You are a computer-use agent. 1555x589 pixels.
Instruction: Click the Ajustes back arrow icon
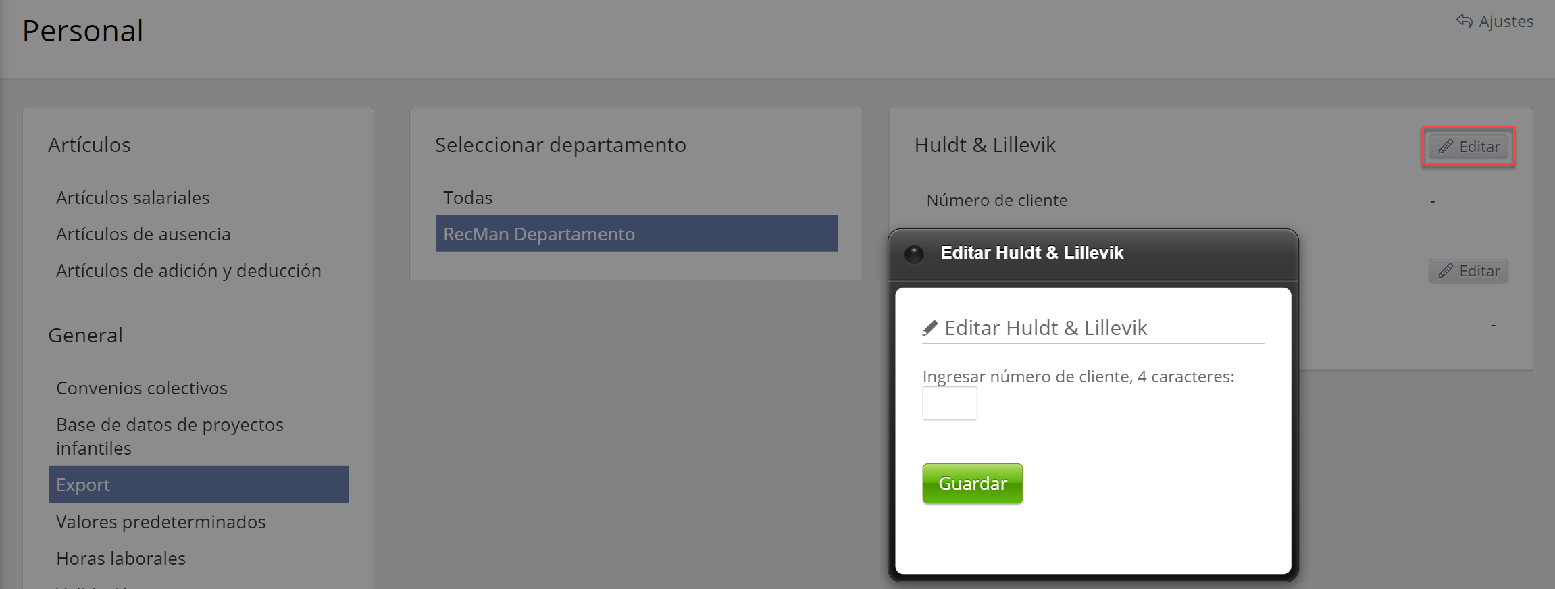pyautogui.click(x=1464, y=21)
